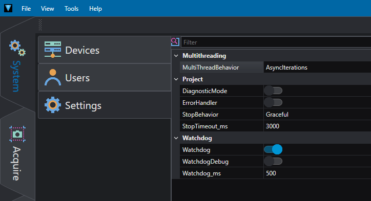Click the app logo icon in menu bar
This screenshot has width=371, height=201.
click(x=8, y=8)
